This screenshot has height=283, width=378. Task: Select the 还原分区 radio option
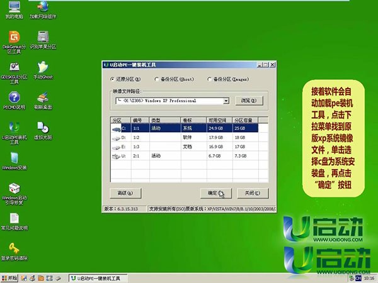coord(125,79)
